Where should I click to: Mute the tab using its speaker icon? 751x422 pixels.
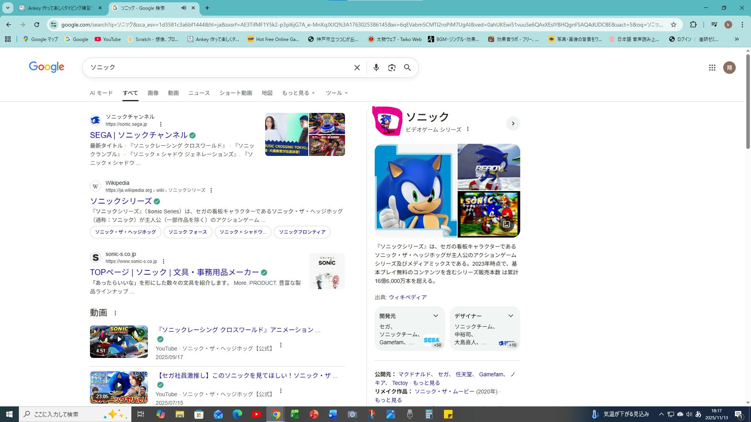pyautogui.click(x=184, y=8)
